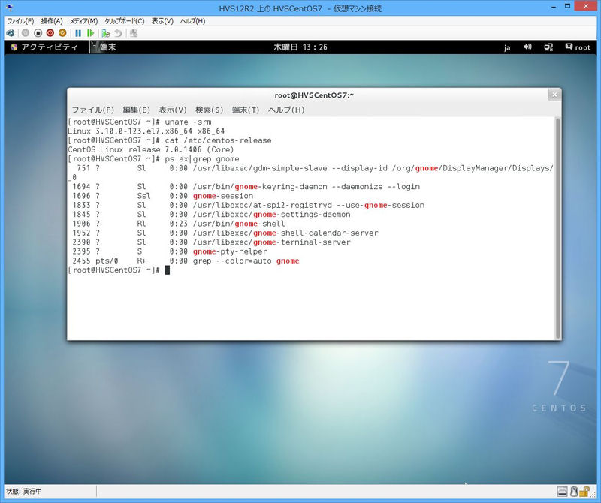
Task: Open the ja input source indicator
Action: (x=507, y=47)
